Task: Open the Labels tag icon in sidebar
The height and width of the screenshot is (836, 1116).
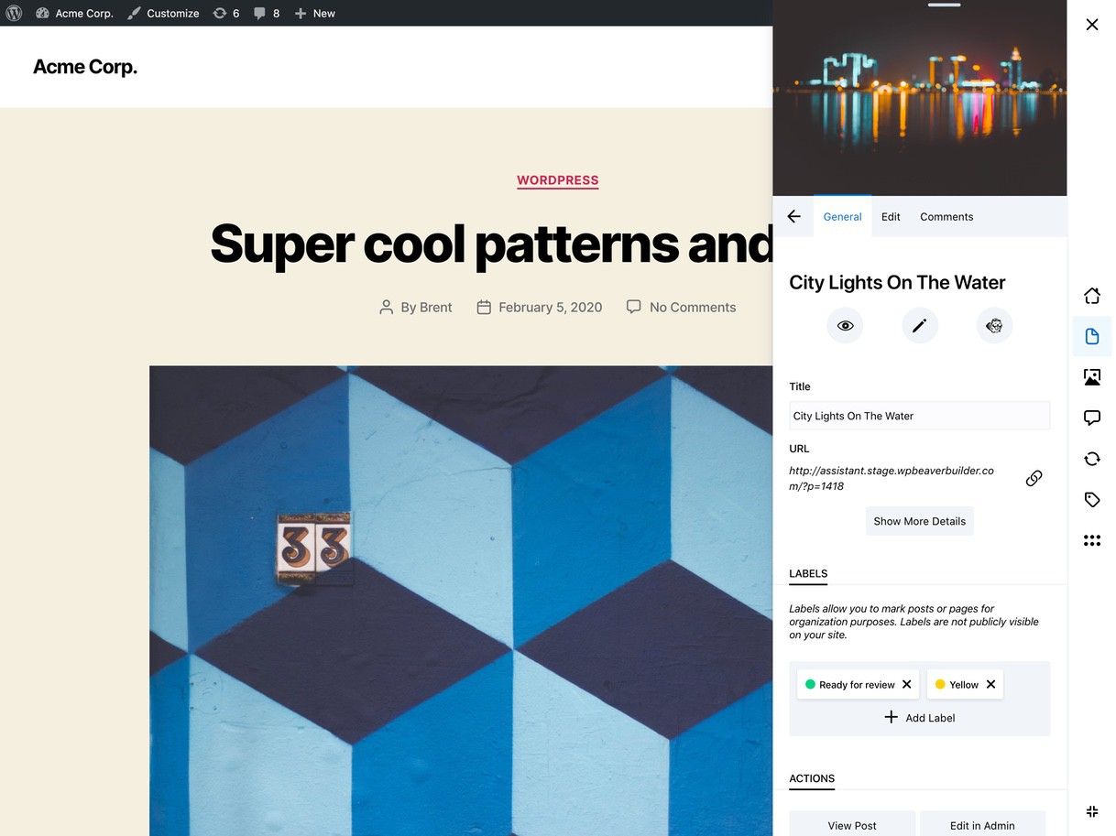Action: point(1091,500)
